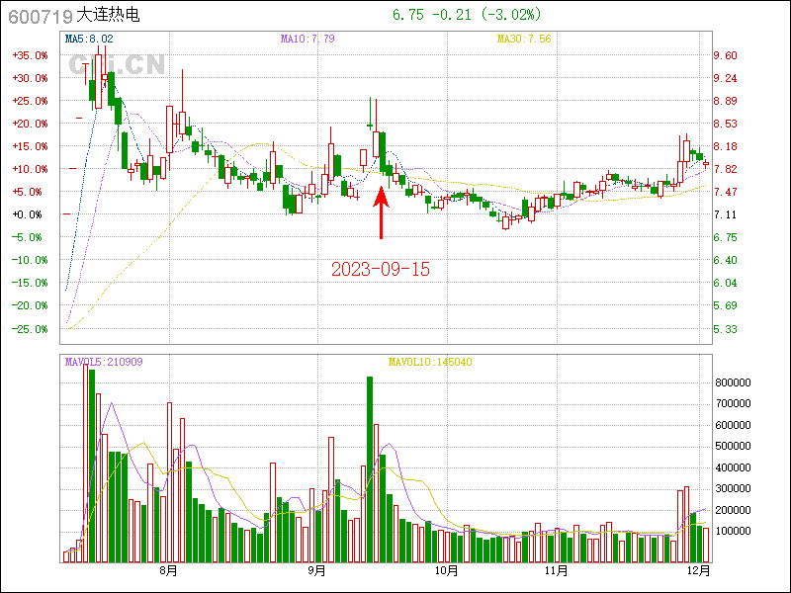
Task: Select the 11月 time axis label
Action: pyautogui.click(x=556, y=570)
